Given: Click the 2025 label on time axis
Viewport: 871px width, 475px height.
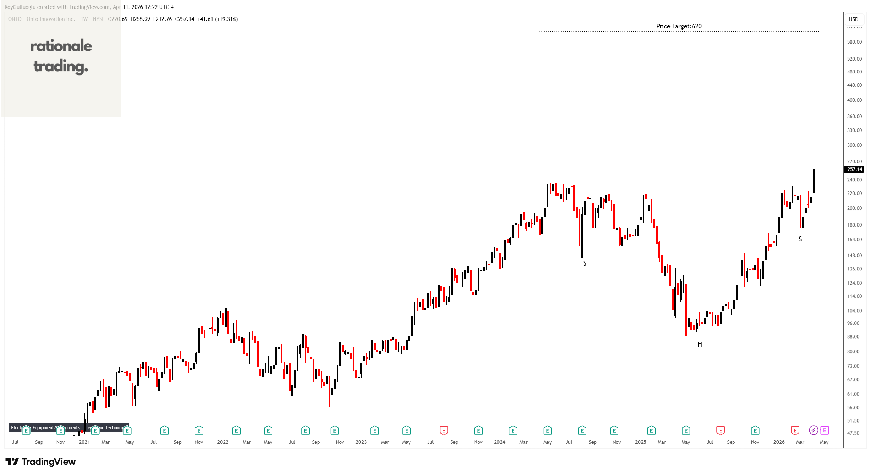Looking at the screenshot, I should (x=640, y=442).
